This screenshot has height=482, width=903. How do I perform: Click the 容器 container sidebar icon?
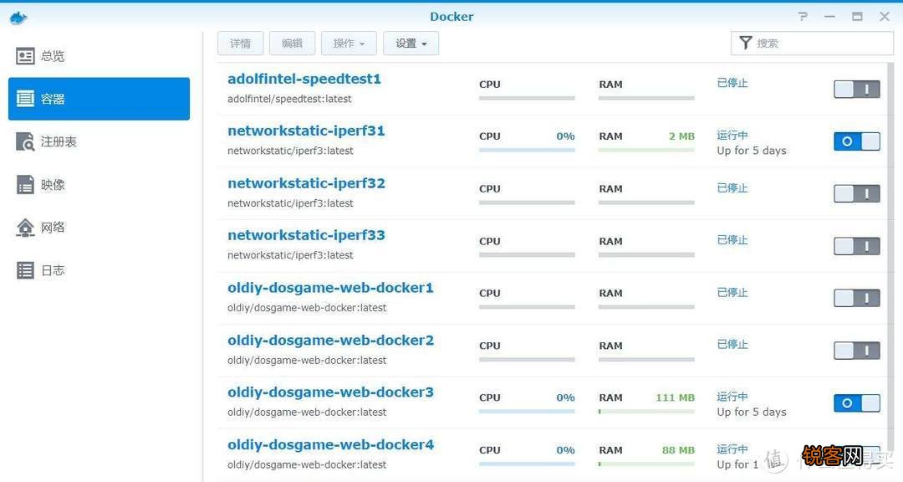[x=25, y=99]
